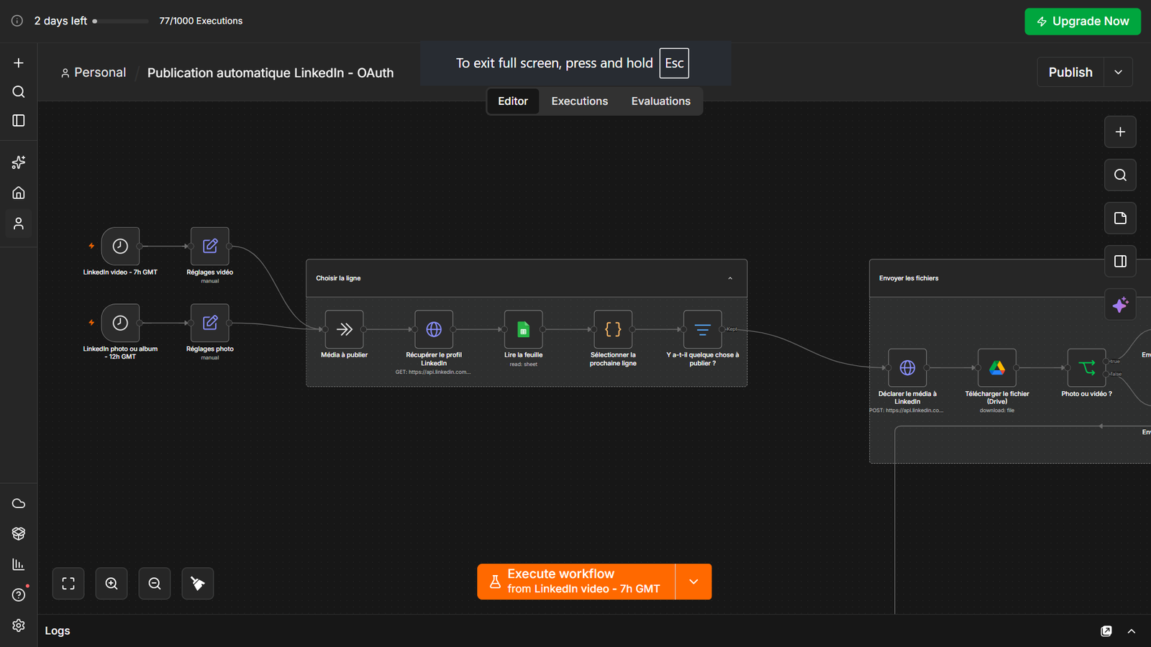Select the Y a-t-il quelque chose à publier filter node
Screen dimensions: 1151x647
pos(703,329)
